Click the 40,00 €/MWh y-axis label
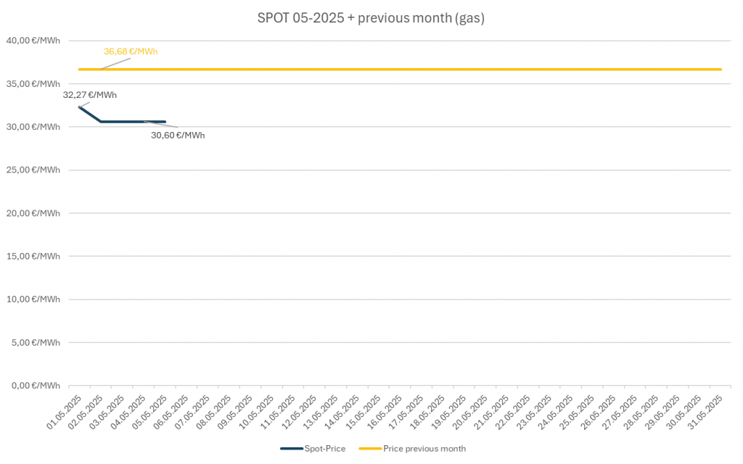 [33, 41]
